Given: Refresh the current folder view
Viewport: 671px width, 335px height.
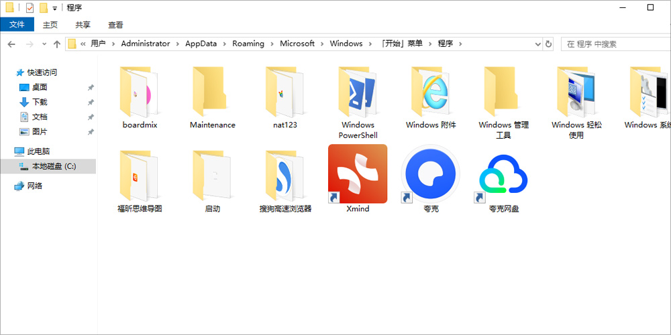Looking at the screenshot, I should [548, 44].
